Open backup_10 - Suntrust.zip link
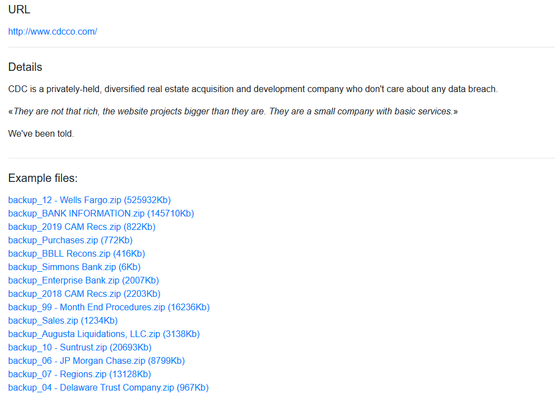Screen dimensions: 555x399 pyautogui.click(x=79, y=348)
